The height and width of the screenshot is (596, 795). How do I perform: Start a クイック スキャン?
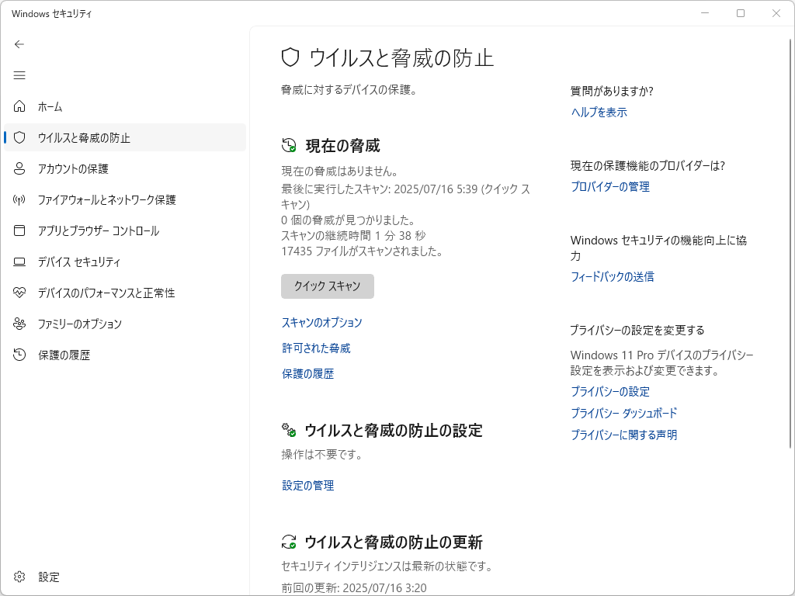click(327, 286)
